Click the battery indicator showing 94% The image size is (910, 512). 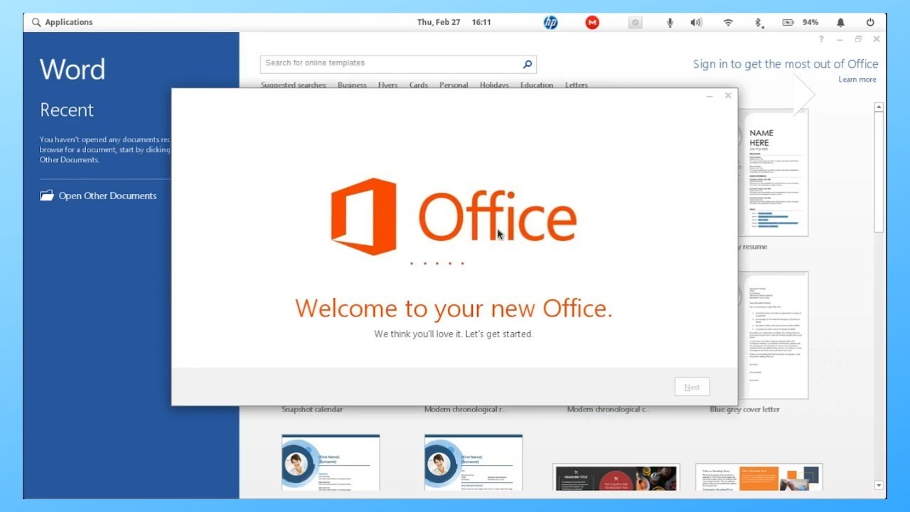click(x=798, y=22)
